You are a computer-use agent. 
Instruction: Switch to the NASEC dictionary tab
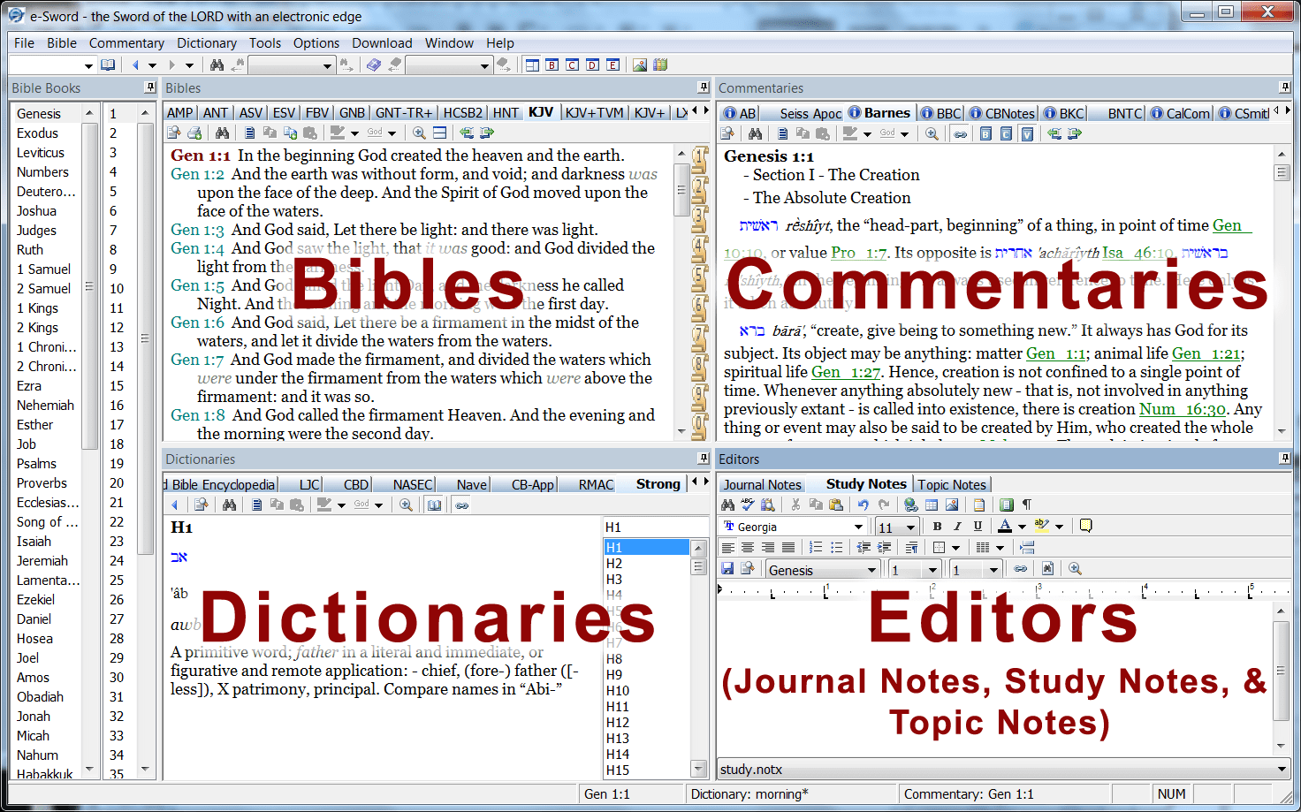click(413, 484)
